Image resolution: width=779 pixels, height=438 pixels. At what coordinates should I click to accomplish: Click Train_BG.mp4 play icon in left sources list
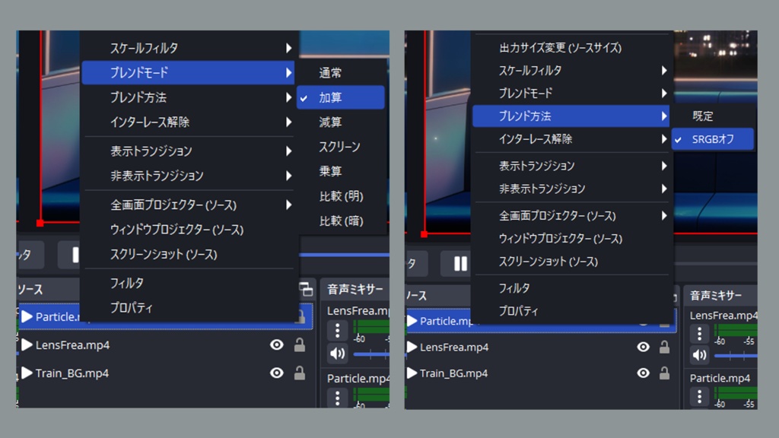(x=27, y=373)
